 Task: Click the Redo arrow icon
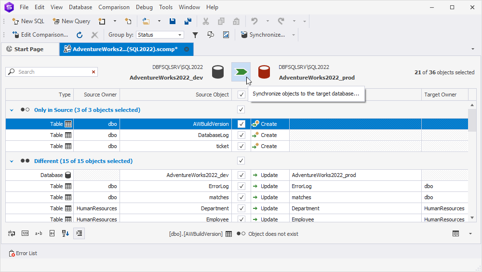click(x=281, y=21)
